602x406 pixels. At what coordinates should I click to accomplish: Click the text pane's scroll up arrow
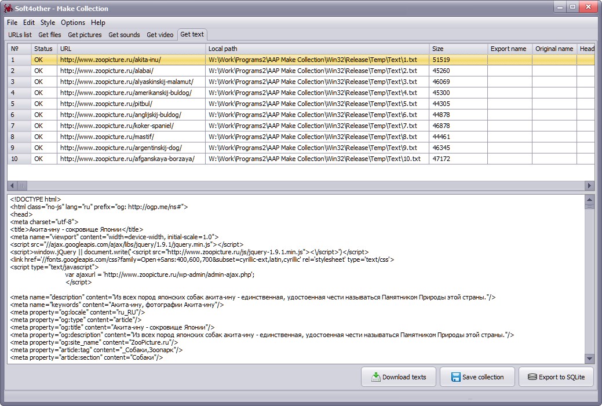point(589,200)
